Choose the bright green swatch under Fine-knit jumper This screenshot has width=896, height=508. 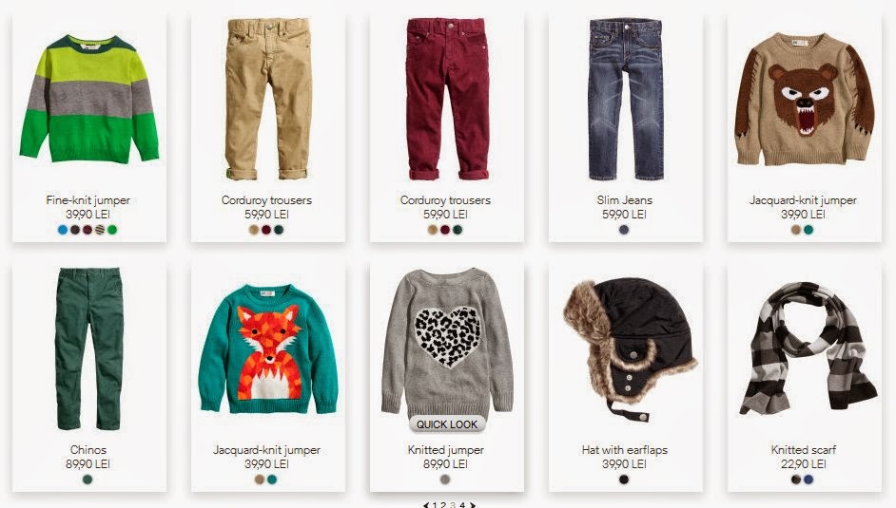(112, 230)
